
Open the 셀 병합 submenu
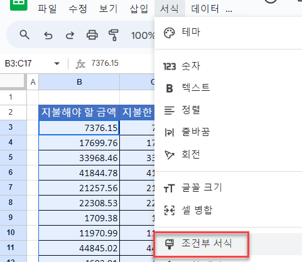[x=229, y=210]
